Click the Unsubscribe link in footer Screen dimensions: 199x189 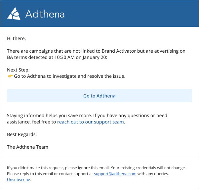tap(19, 180)
